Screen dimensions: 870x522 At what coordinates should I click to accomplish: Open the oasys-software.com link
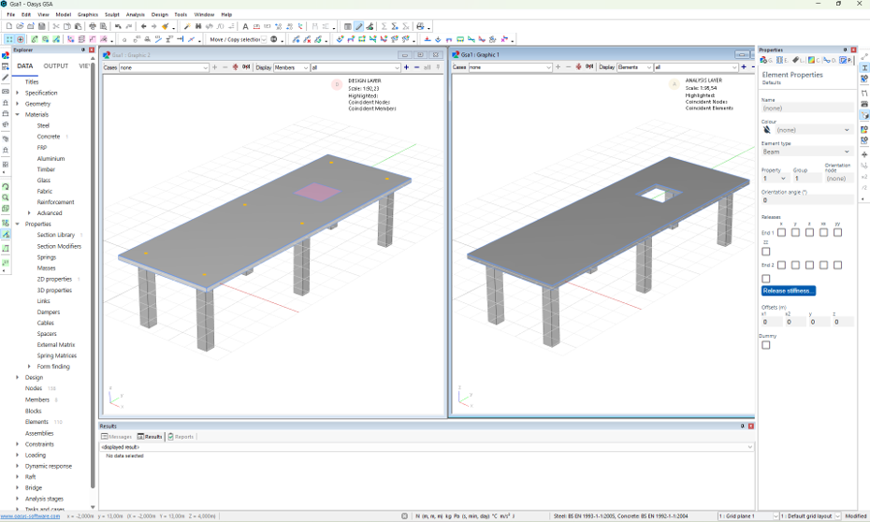tap(31, 516)
